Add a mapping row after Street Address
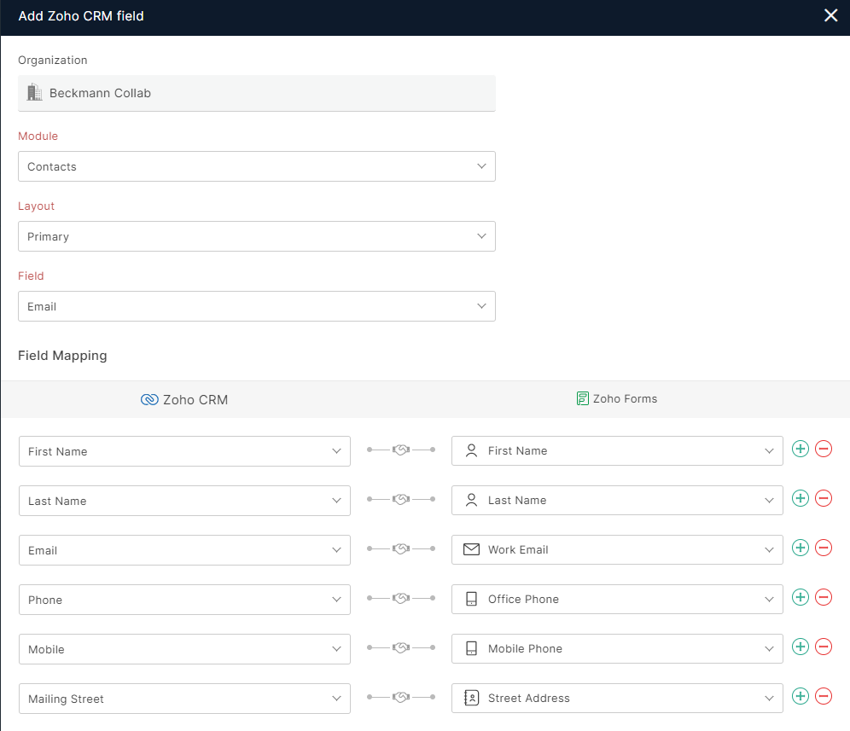 click(x=801, y=696)
